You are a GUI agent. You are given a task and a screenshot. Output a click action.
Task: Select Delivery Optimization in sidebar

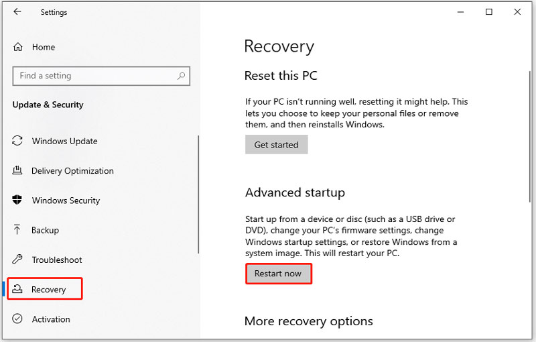[x=72, y=171]
